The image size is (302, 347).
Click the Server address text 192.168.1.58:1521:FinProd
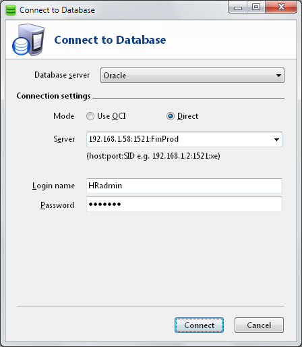pos(134,139)
